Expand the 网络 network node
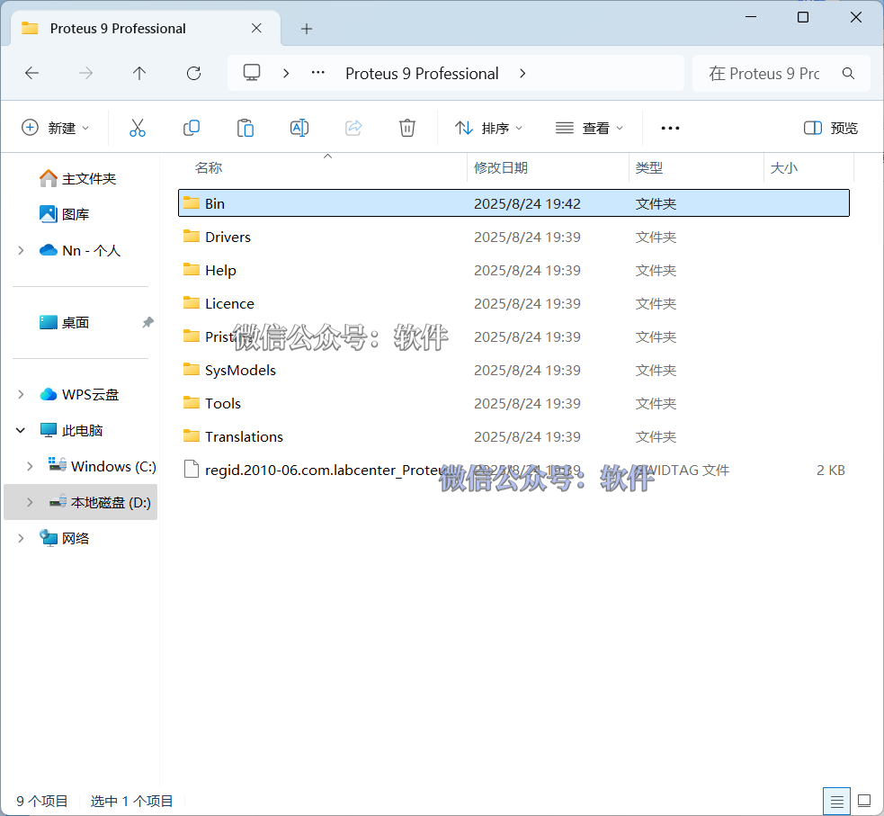 pos(21,538)
